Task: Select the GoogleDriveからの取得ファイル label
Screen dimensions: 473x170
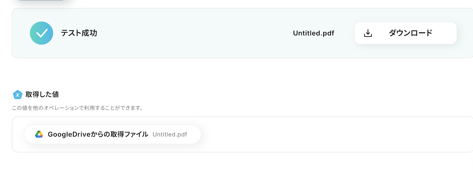Action: click(x=98, y=134)
